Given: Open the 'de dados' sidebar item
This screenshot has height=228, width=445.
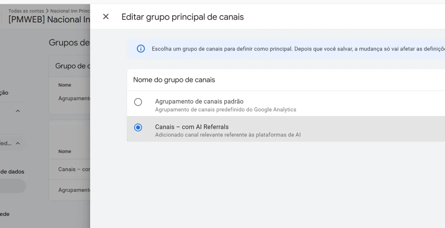Looking at the screenshot, I should [x=12, y=172].
